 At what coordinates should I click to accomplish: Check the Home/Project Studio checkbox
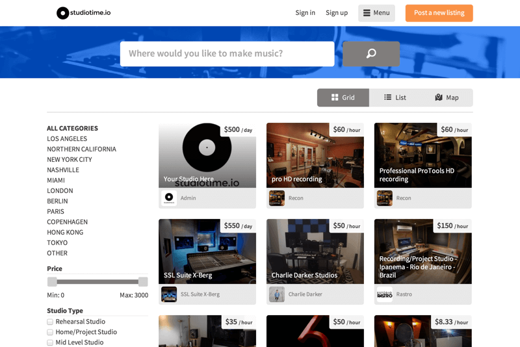coord(50,332)
